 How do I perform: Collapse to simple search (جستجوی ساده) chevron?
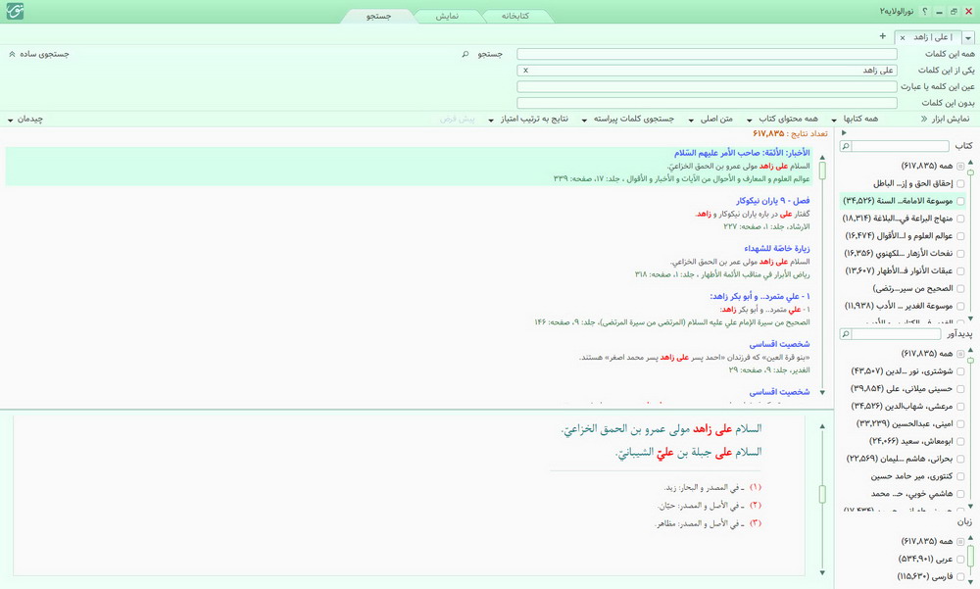pos(11,55)
